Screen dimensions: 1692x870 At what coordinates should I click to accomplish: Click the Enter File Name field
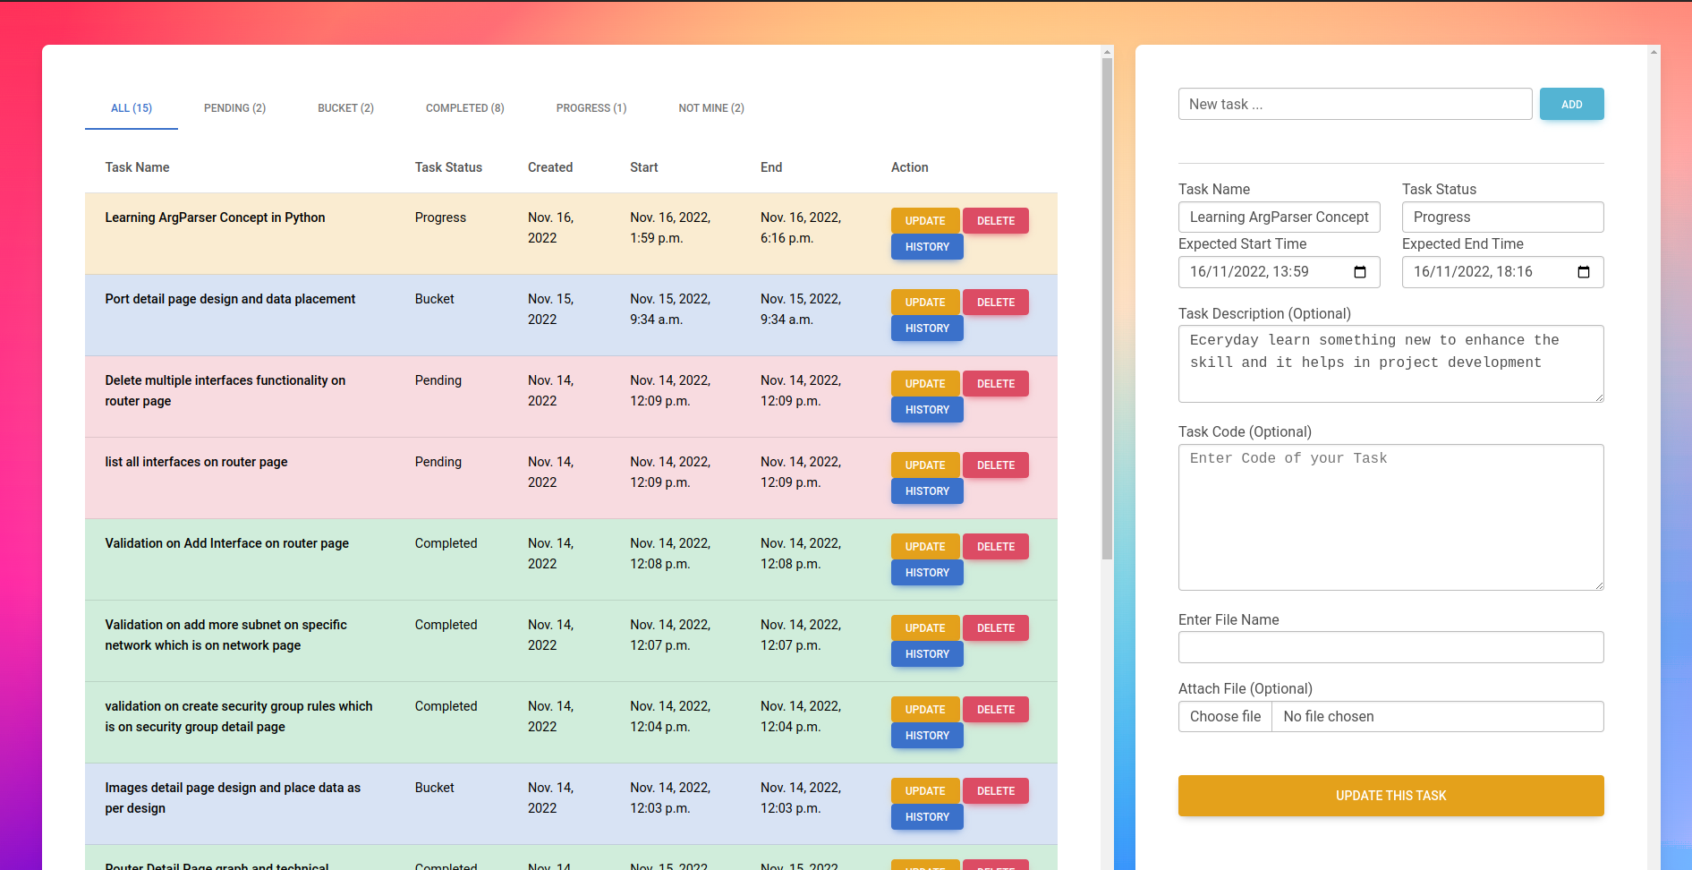click(x=1390, y=647)
